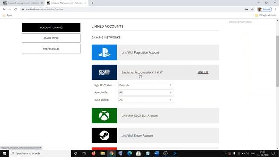Click the Xbox logo tile
The image size is (279, 157).
[x=104, y=116]
